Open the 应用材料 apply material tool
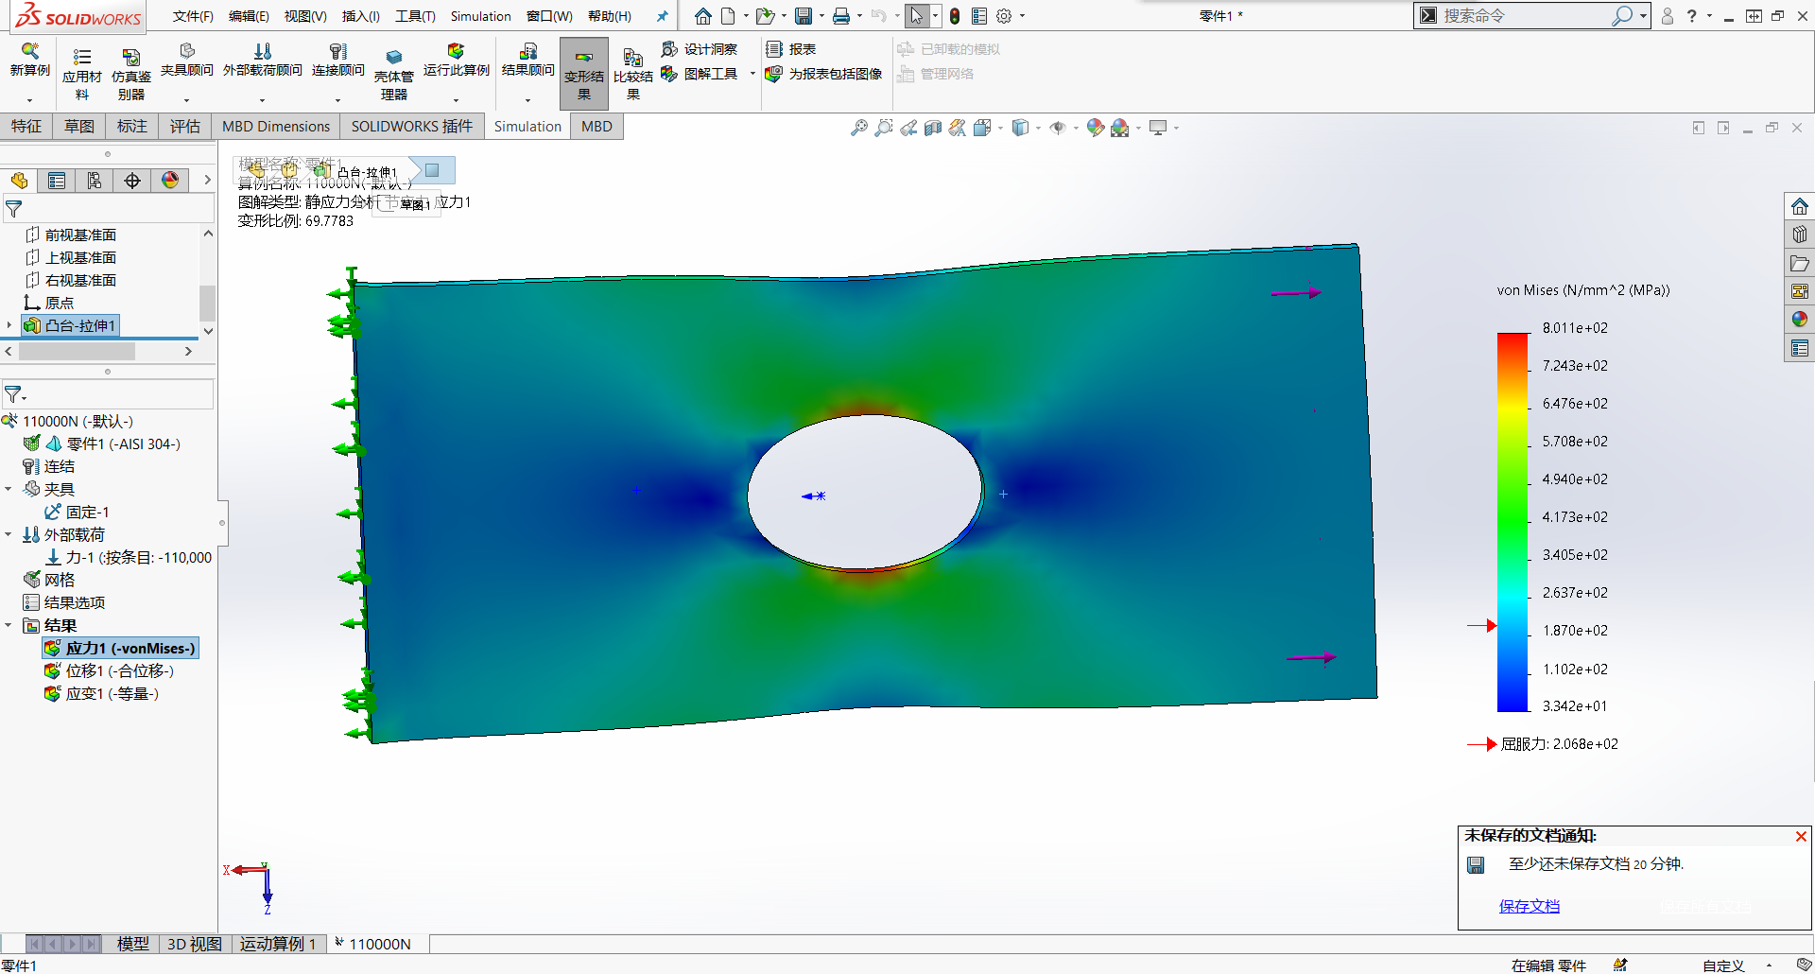Screen dimensions: 1815x974 pyautogui.click(x=81, y=66)
